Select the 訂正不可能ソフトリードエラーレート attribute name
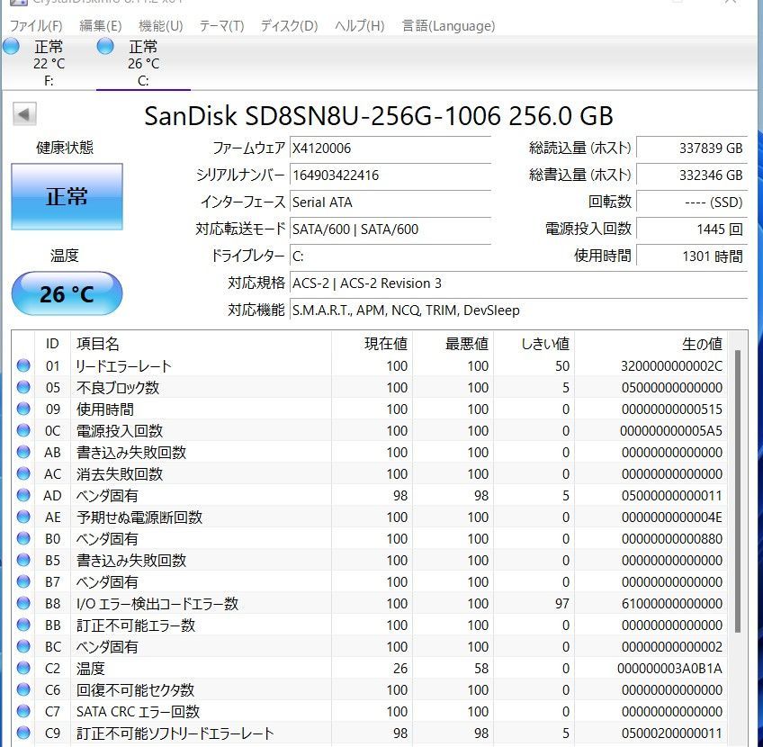This screenshot has height=747, width=763. pos(175,733)
